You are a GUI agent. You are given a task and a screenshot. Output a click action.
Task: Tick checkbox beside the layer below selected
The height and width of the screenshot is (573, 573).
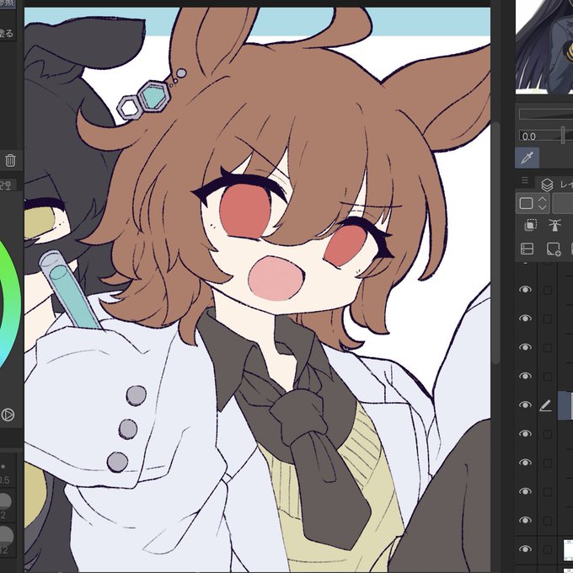tap(548, 434)
